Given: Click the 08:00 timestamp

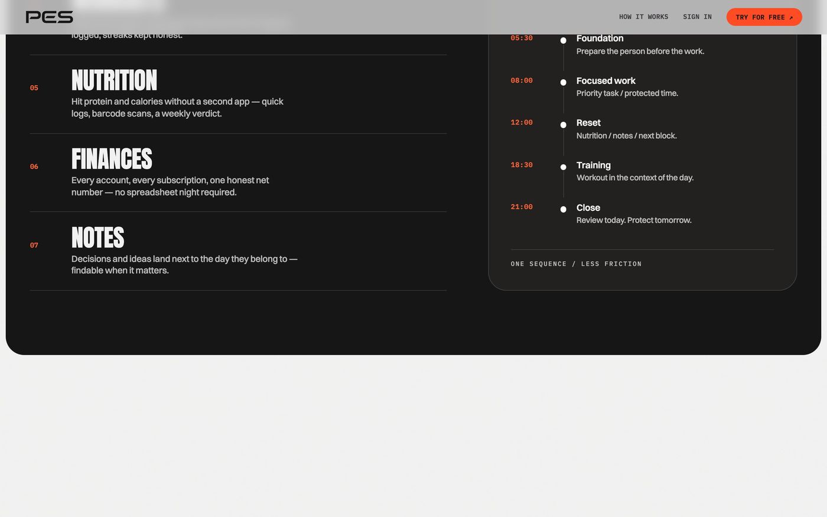Looking at the screenshot, I should (x=522, y=80).
